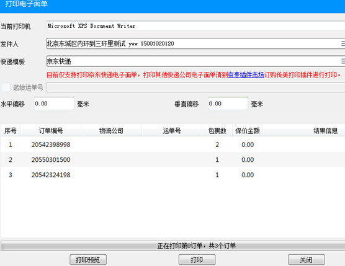The height and width of the screenshot is (266, 345).
Task: Select order number 20550301500
Action: tap(51, 159)
